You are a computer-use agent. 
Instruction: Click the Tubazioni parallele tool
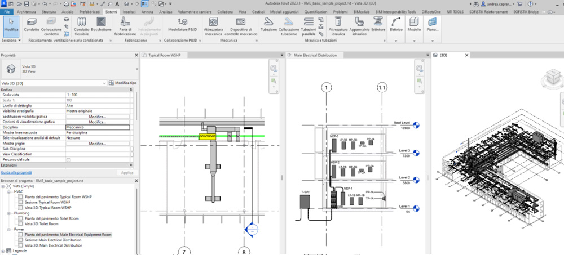(x=309, y=26)
